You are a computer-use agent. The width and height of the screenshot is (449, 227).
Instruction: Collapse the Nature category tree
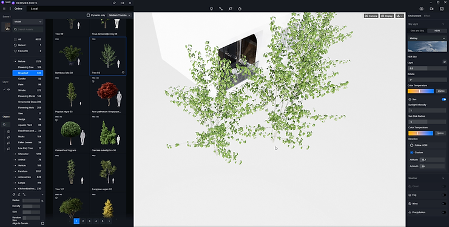click(x=15, y=61)
